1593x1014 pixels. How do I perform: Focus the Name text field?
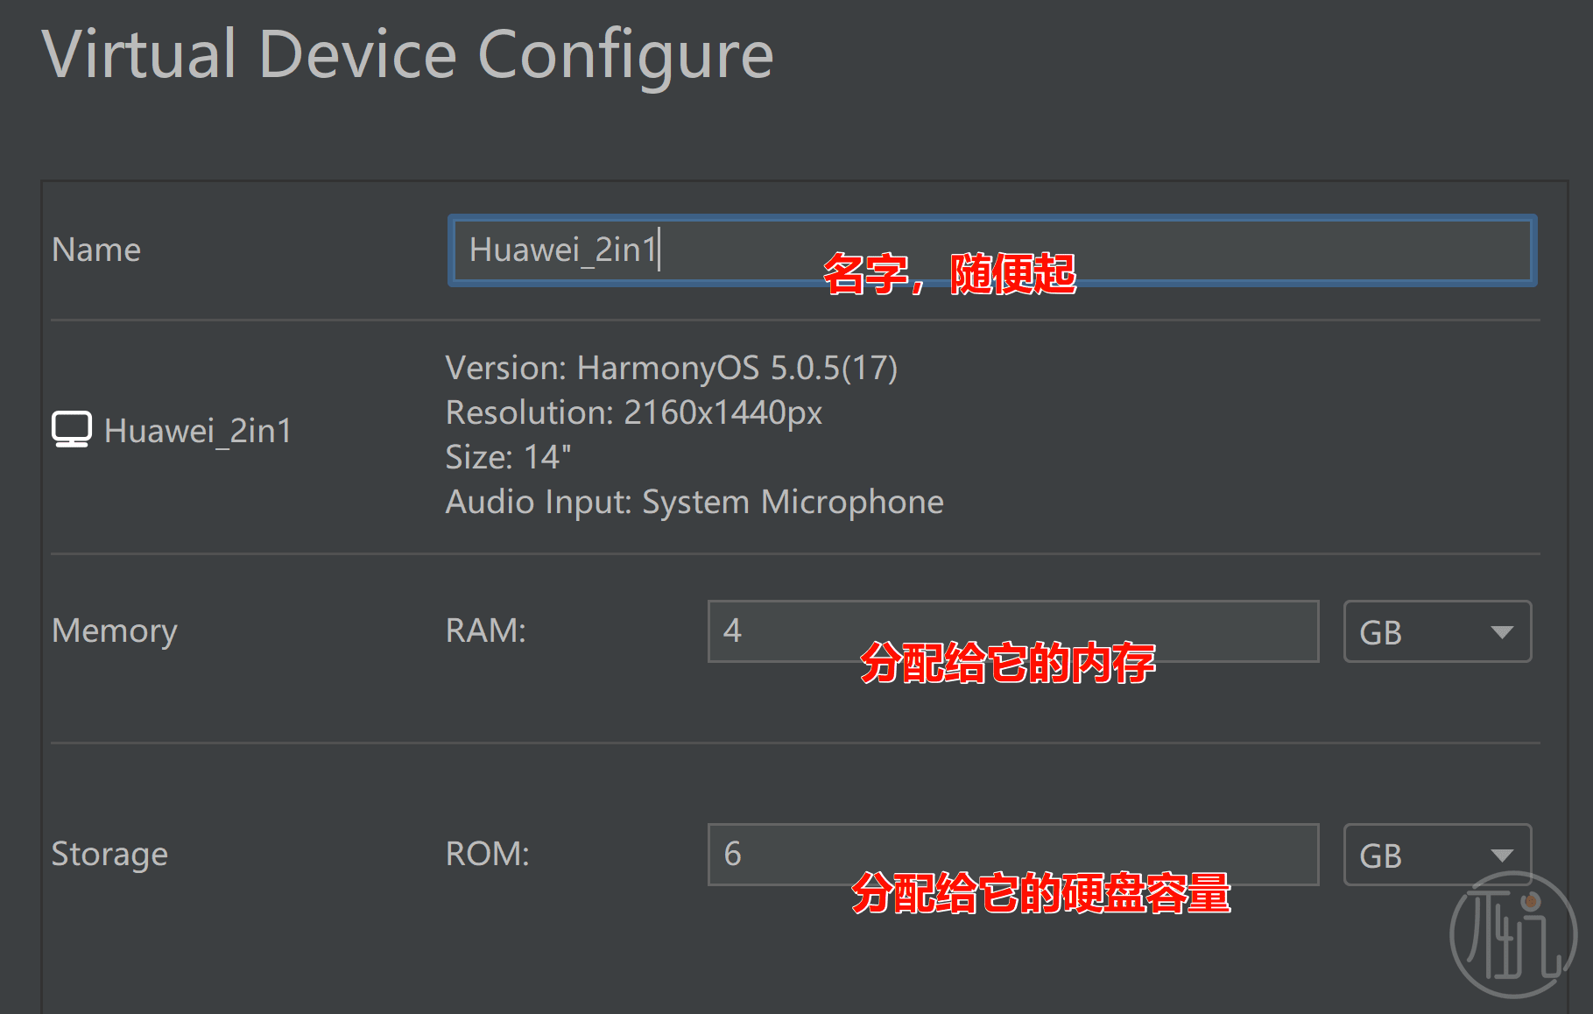coord(992,250)
